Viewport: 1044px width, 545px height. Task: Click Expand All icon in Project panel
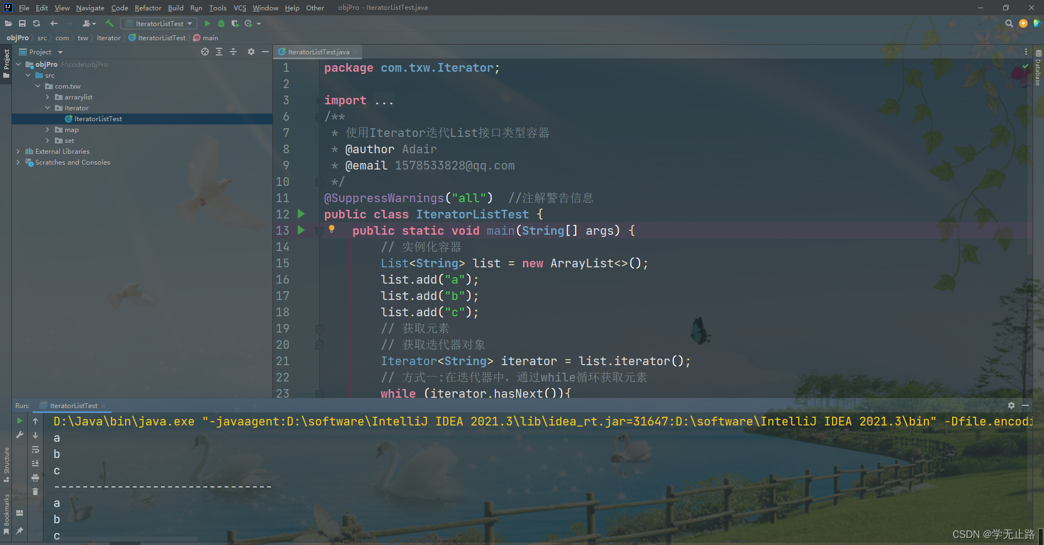(x=219, y=52)
